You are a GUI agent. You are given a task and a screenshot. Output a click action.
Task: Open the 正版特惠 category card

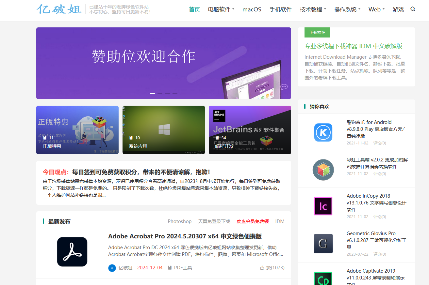point(77,130)
